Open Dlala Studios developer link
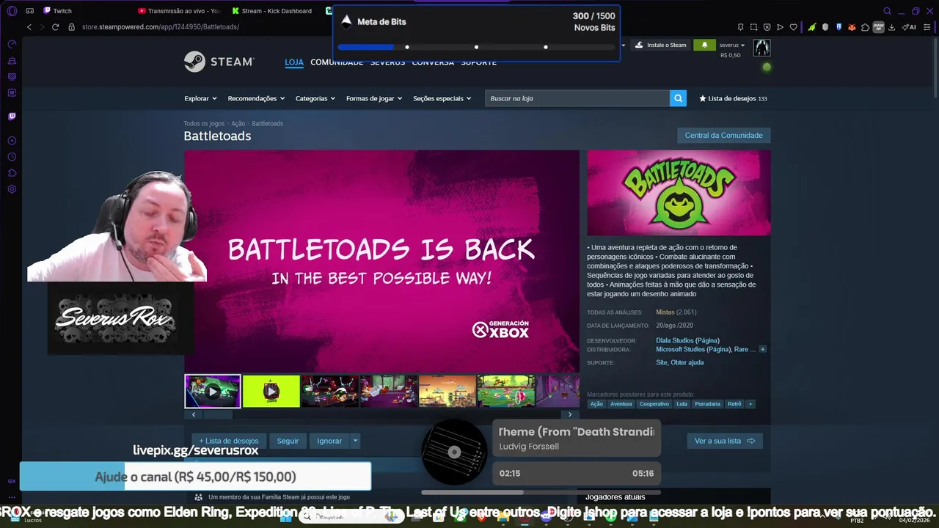The width and height of the screenshot is (939, 528). click(x=687, y=340)
